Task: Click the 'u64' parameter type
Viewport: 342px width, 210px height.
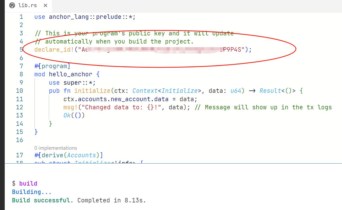Action: tap(236, 91)
